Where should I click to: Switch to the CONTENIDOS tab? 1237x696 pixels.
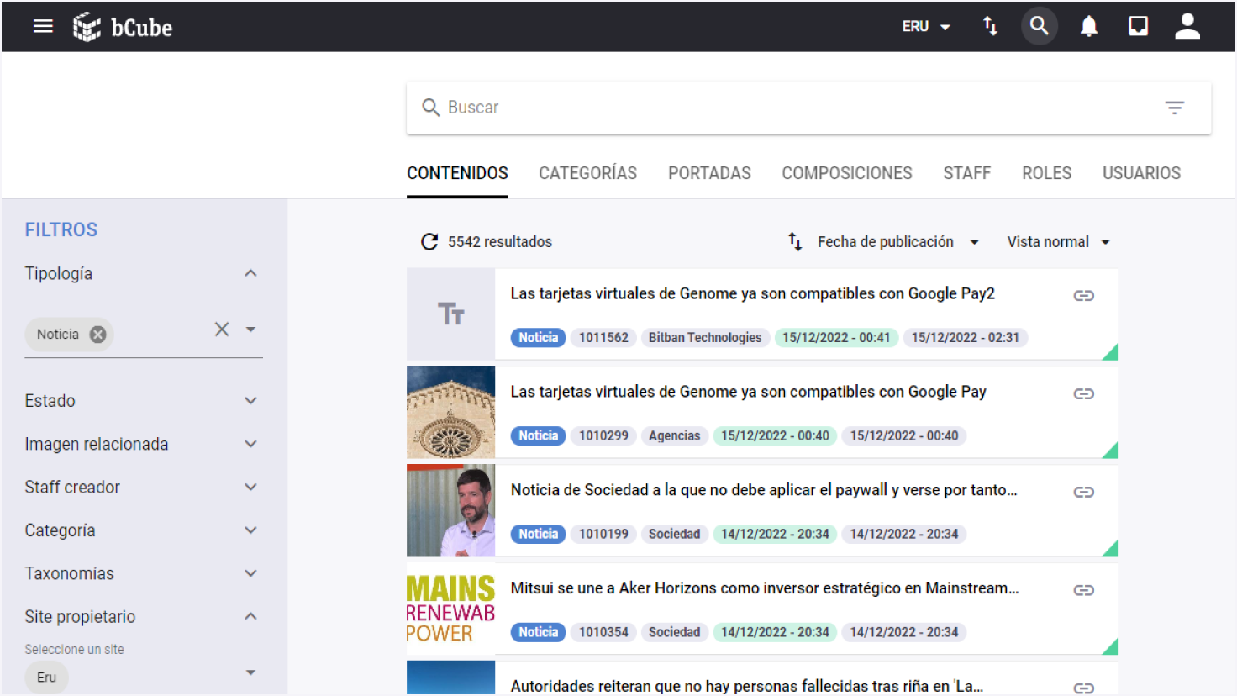click(x=457, y=173)
